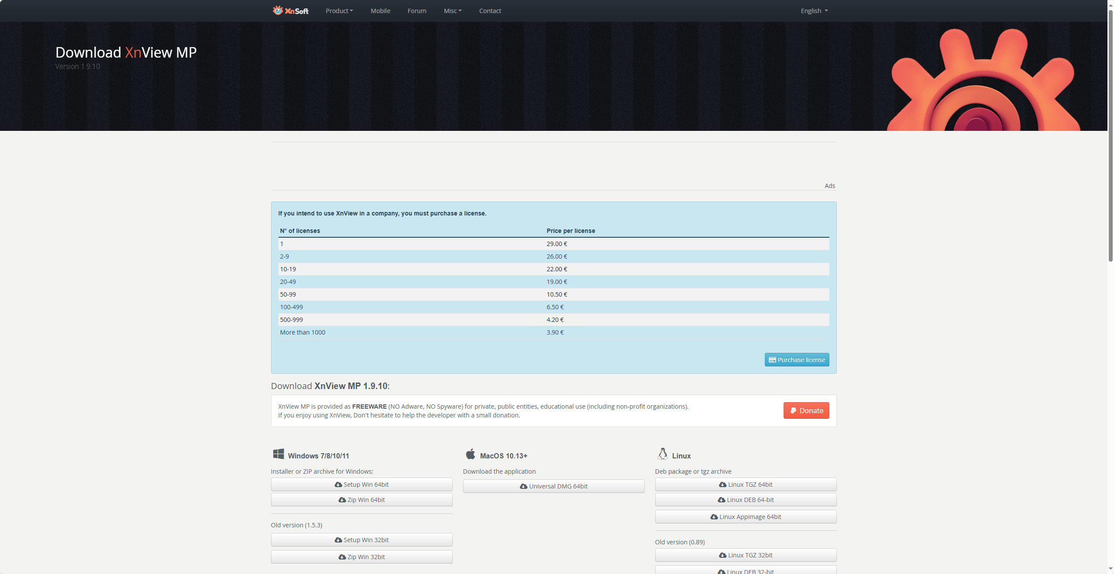Viewport: 1114px width, 574px height.
Task: Click the Windows logo icon
Action: tap(278, 454)
